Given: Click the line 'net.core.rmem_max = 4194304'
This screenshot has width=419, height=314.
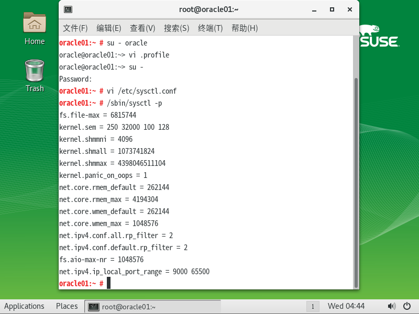Looking at the screenshot, I should coord(109,199).
